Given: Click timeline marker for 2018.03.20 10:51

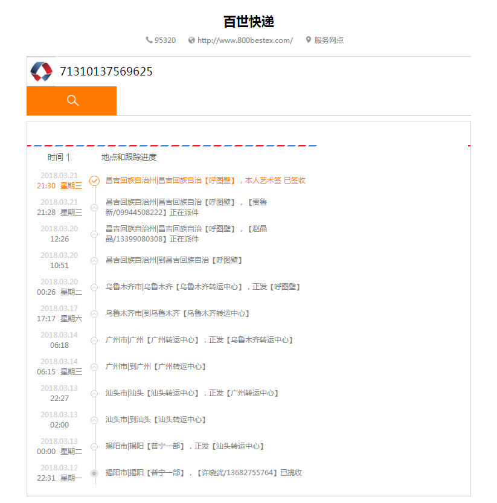Looking at the screenshot, I should [x=94, y=261].
